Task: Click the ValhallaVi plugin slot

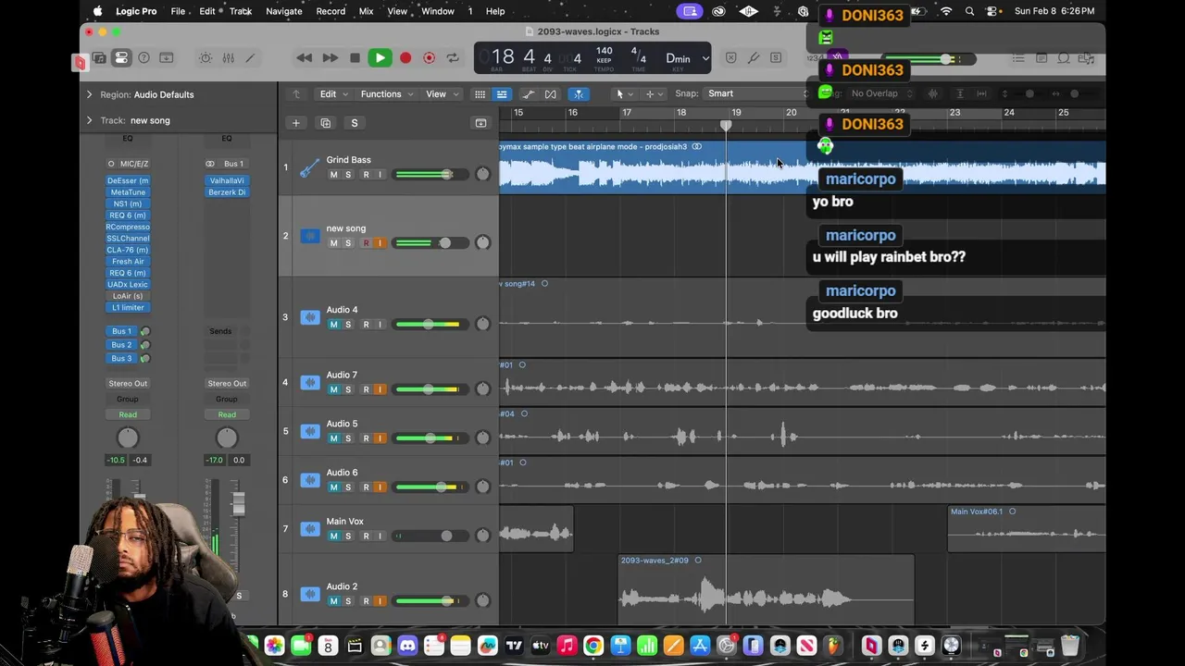Action: click(227, 180)
